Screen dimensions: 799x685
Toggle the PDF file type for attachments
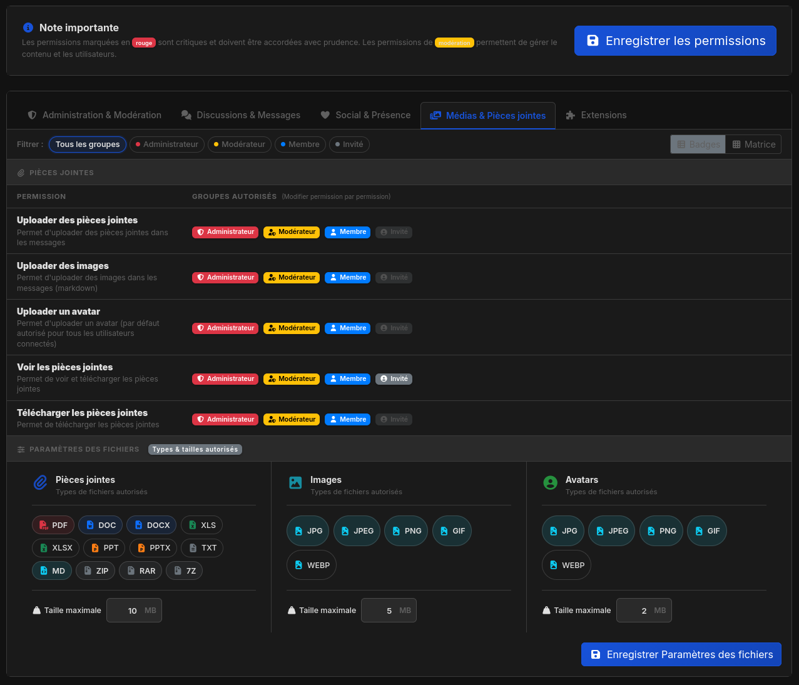[53, 525]
